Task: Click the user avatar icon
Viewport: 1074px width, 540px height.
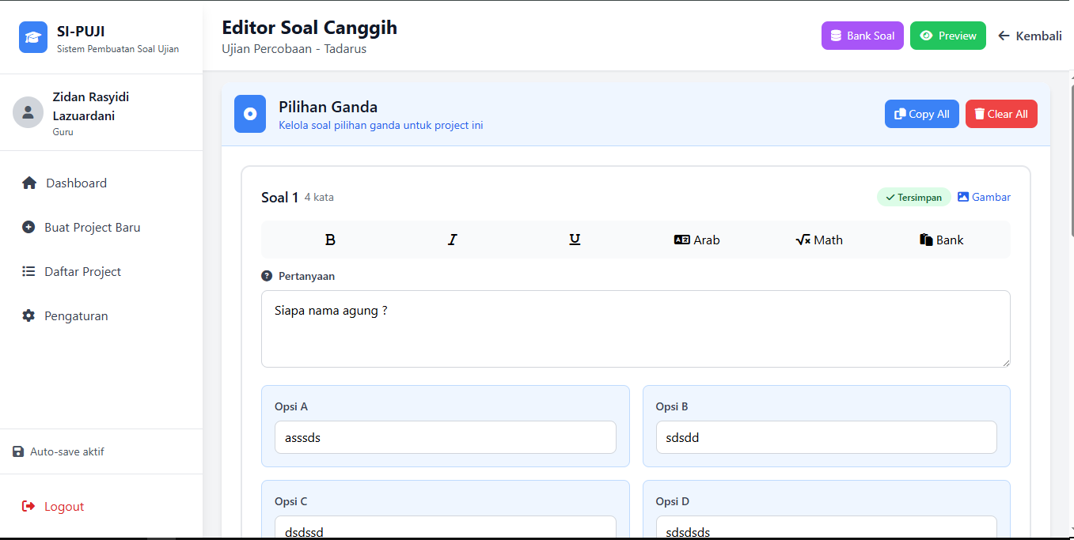Action: pos(28,112)
